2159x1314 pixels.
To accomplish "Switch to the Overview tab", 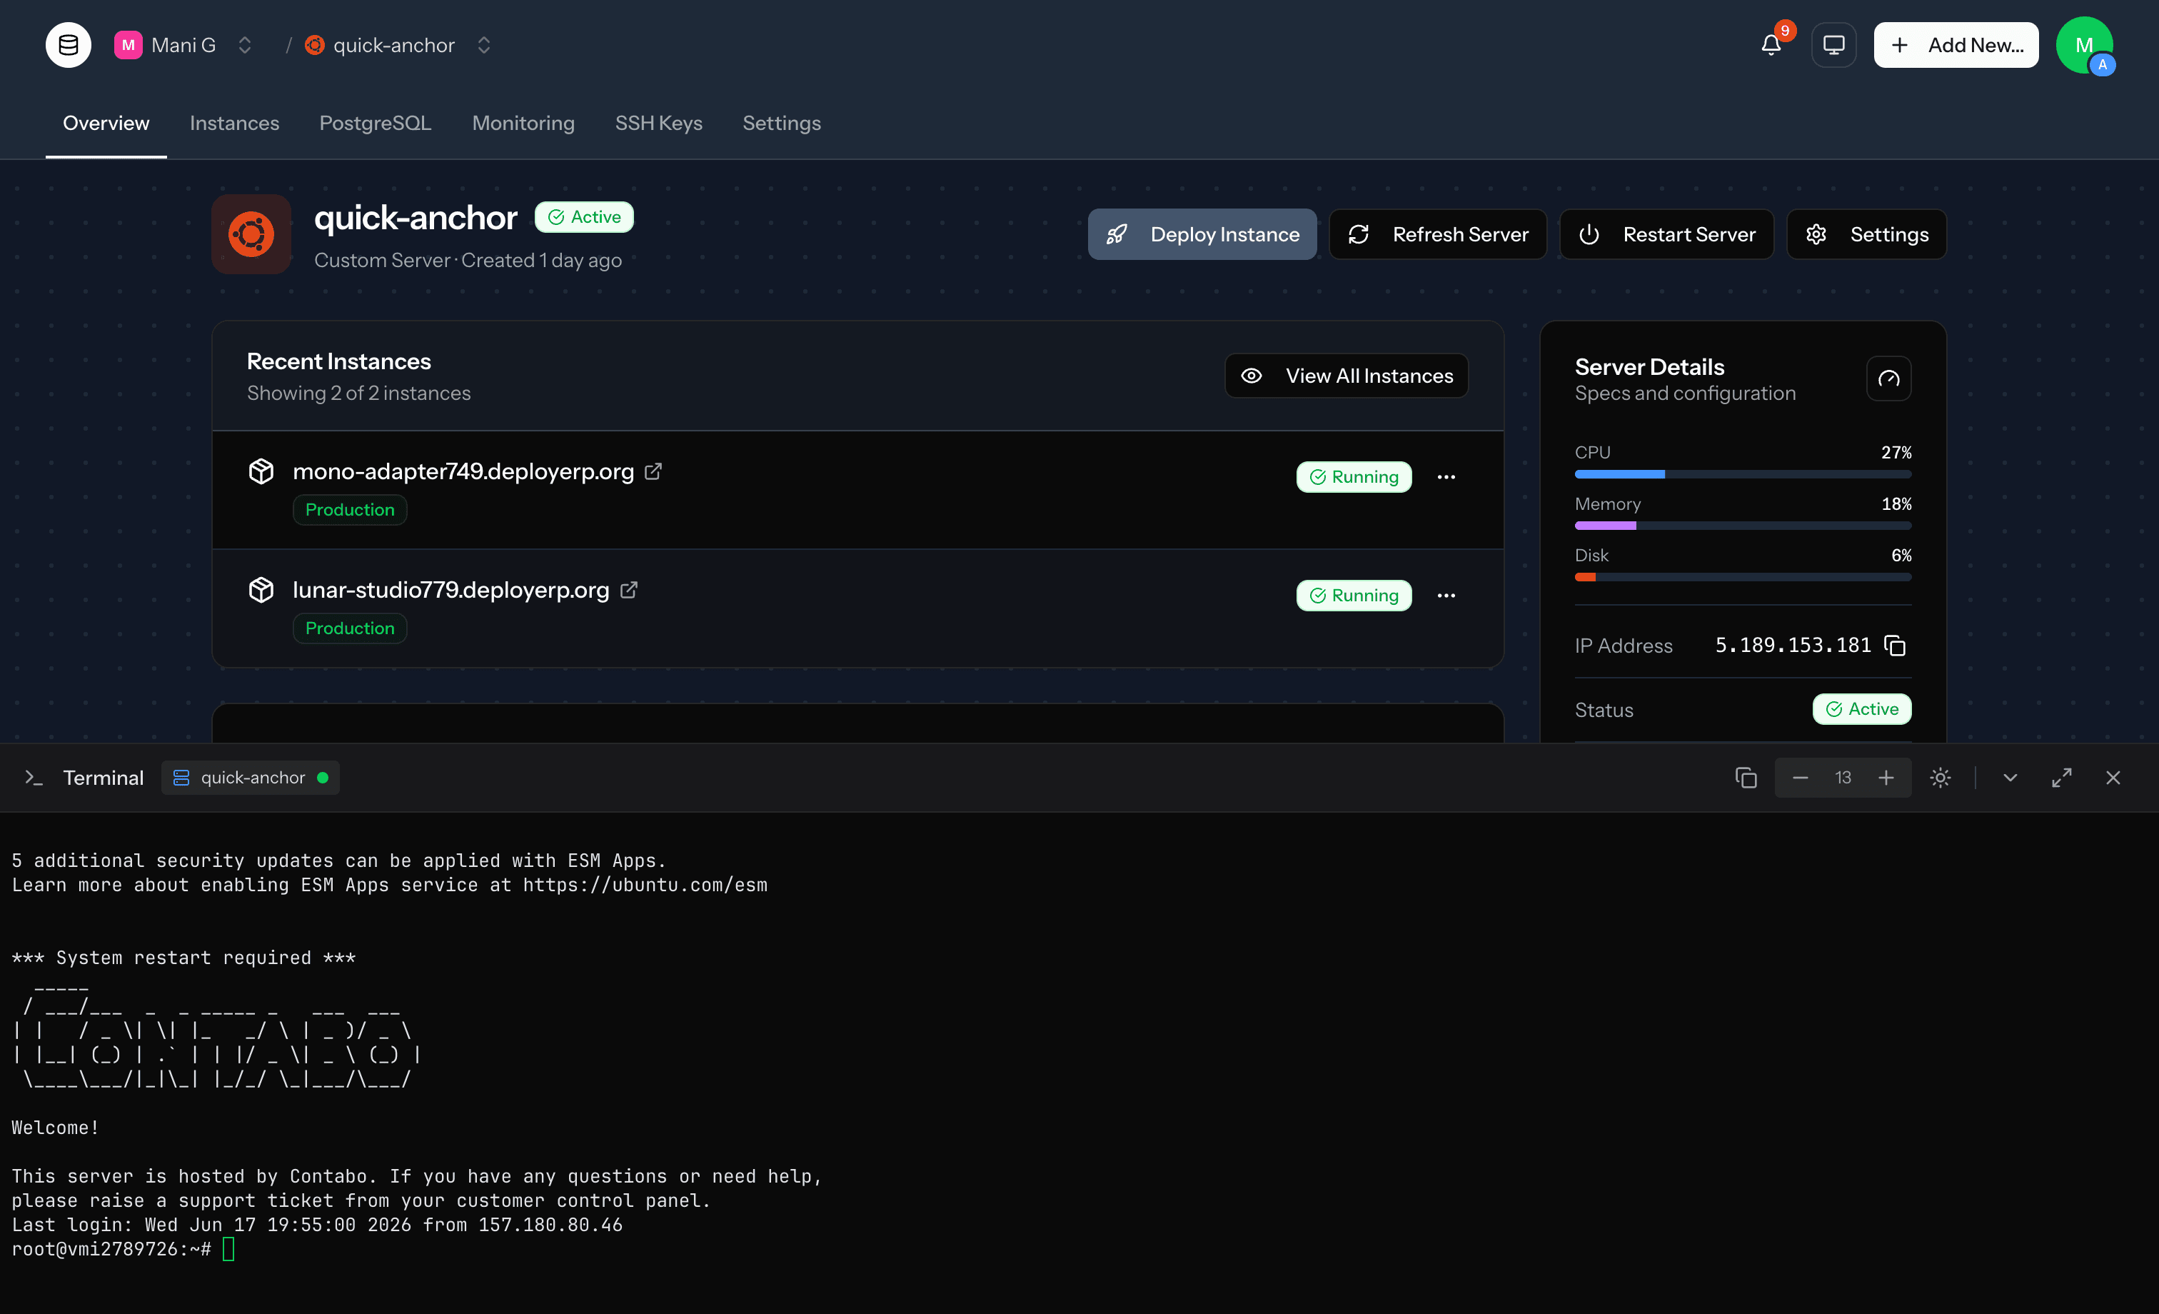I will pos(106,124).
